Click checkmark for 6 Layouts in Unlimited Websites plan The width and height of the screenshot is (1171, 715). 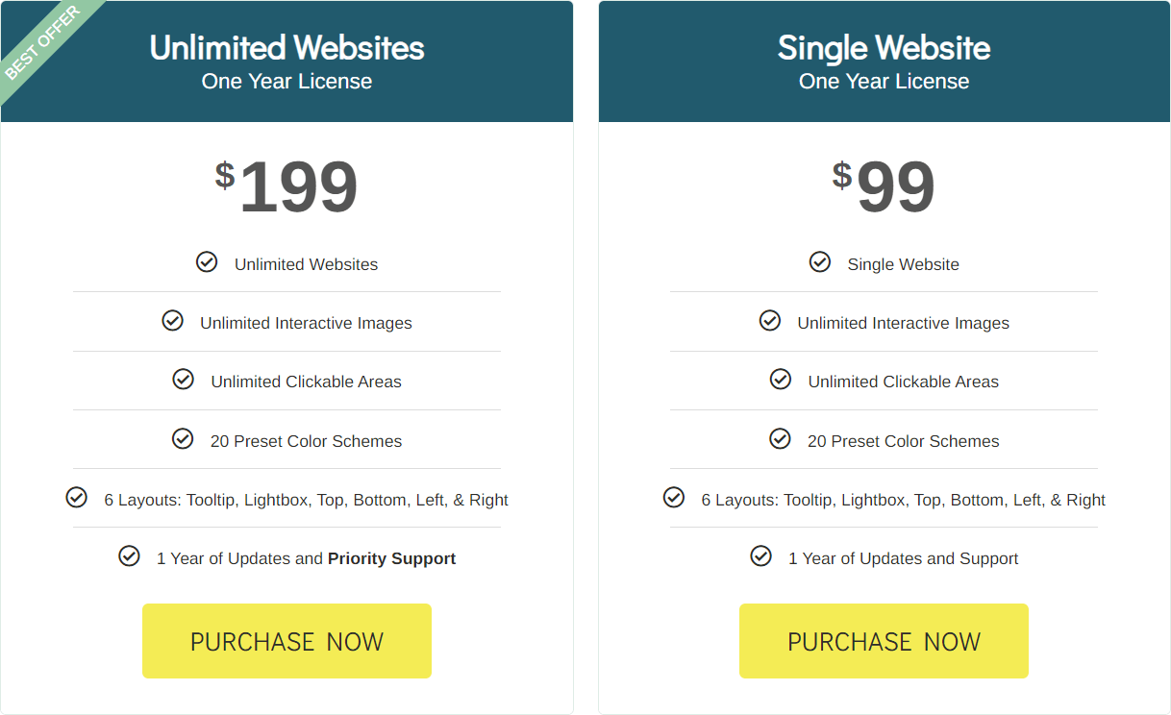coord(76,497)
